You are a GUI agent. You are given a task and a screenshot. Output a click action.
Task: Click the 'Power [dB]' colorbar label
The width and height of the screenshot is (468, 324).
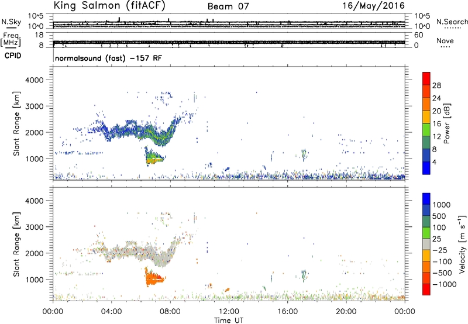(x=446, y=123)
